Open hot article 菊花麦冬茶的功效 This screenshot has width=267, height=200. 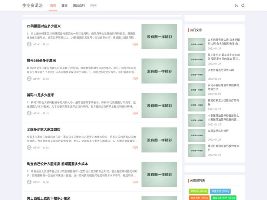(224, 57)
